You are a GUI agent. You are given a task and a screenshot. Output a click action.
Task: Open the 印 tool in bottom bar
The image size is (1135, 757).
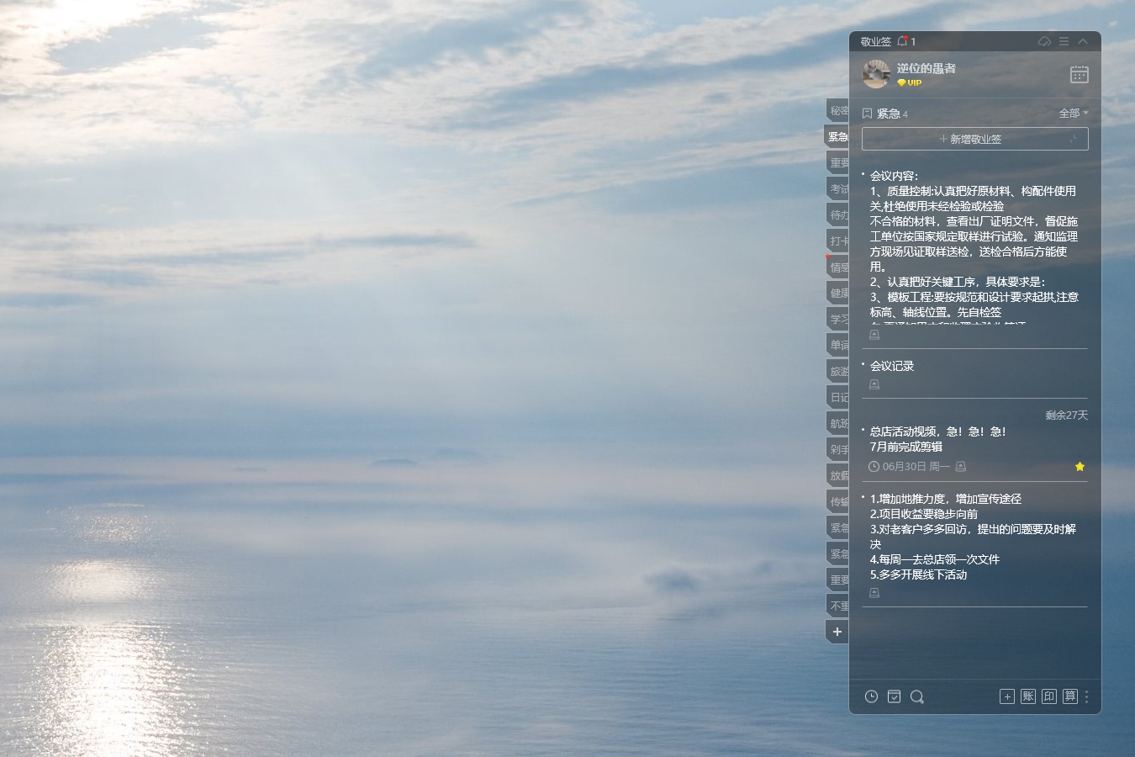[1049, 696]
